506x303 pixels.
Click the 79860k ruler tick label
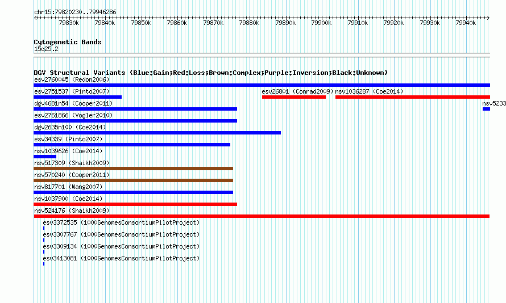click(x=177, y=23)
